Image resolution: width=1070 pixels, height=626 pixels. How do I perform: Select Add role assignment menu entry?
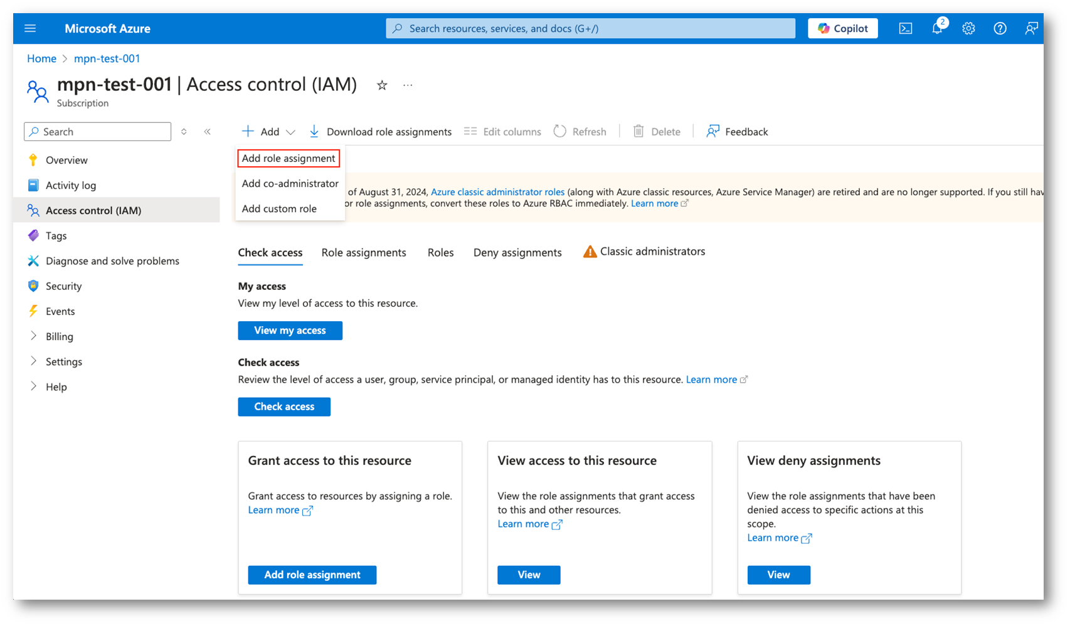pyautogui.click(x=289, y=158)
